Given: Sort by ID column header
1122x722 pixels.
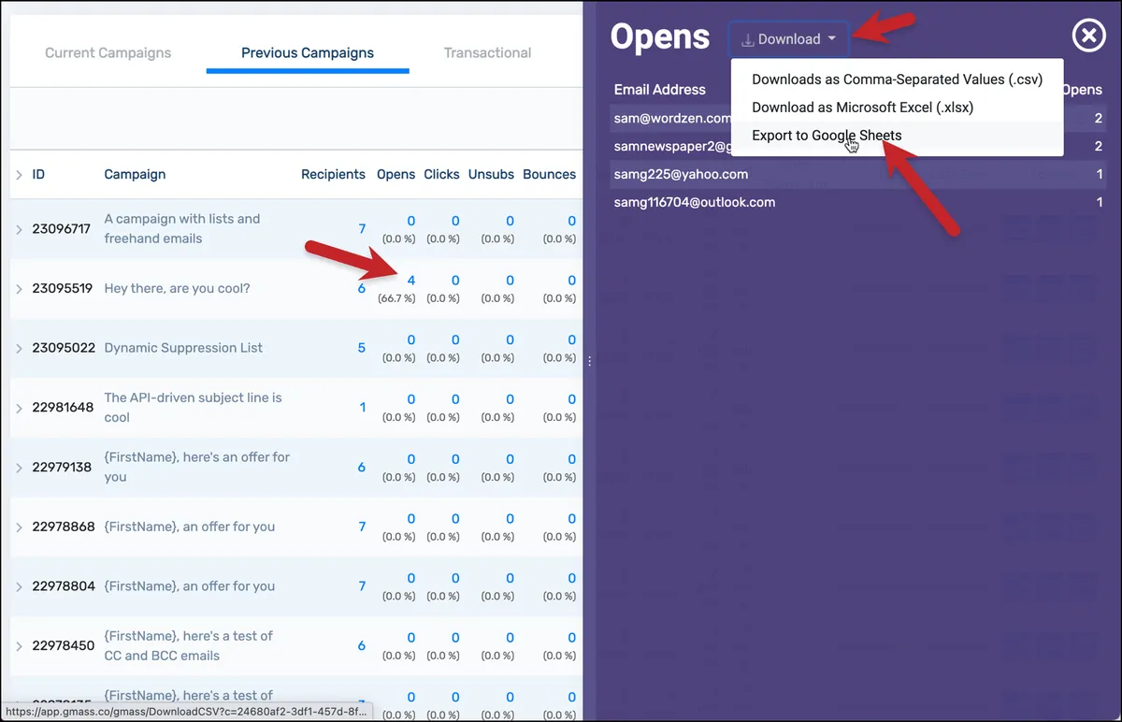Looking at the screenshot, I should [x=38, y=175].
